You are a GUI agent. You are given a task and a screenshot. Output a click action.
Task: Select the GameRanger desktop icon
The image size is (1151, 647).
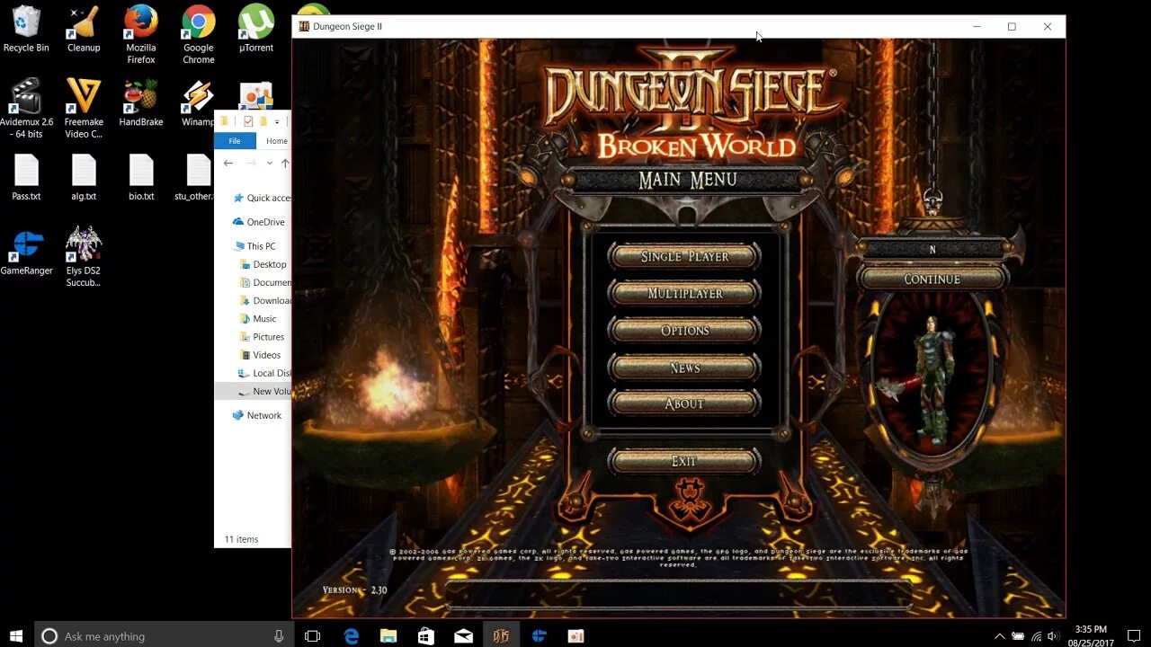coord(26,252)
